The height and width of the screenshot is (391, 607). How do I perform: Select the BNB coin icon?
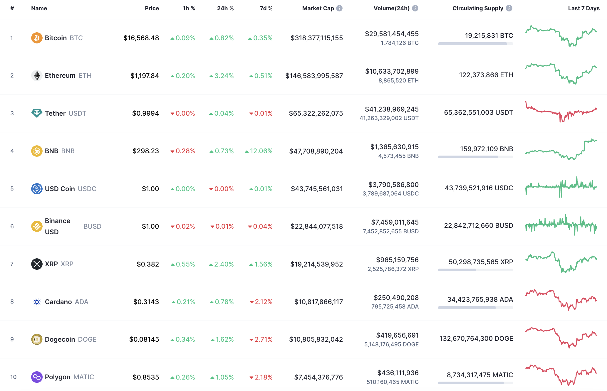[x=36, y=151]
